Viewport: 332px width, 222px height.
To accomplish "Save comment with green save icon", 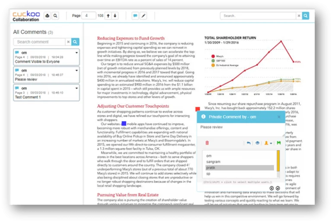I will click(279, 143).
